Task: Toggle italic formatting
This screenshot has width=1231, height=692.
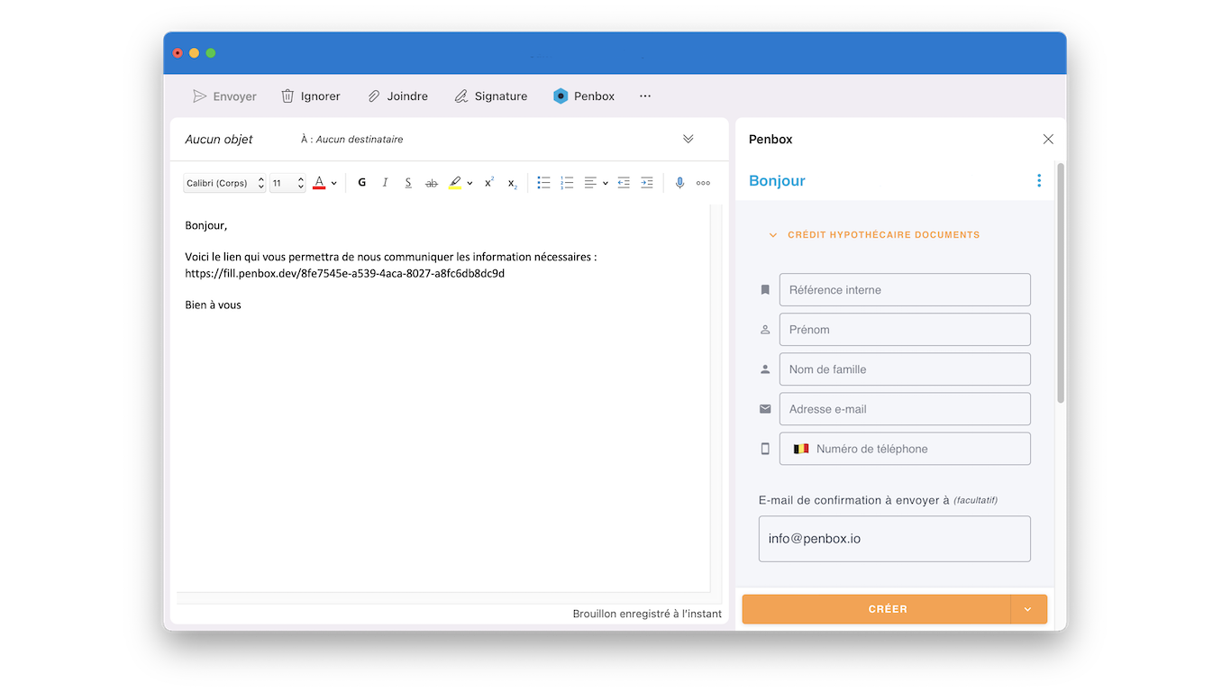Action: [x=385, y=183]
